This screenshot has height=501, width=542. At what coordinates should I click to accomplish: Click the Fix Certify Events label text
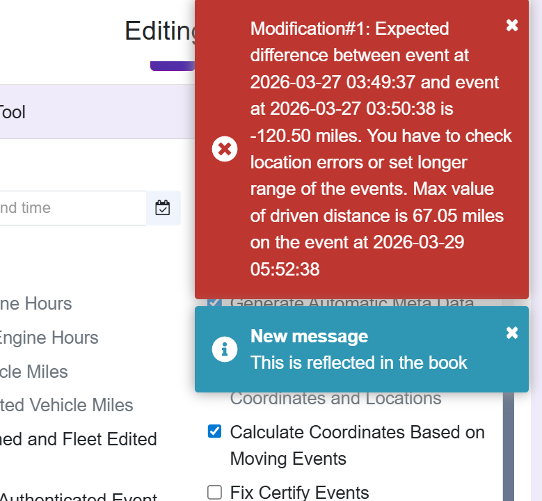tap(299, 492)
